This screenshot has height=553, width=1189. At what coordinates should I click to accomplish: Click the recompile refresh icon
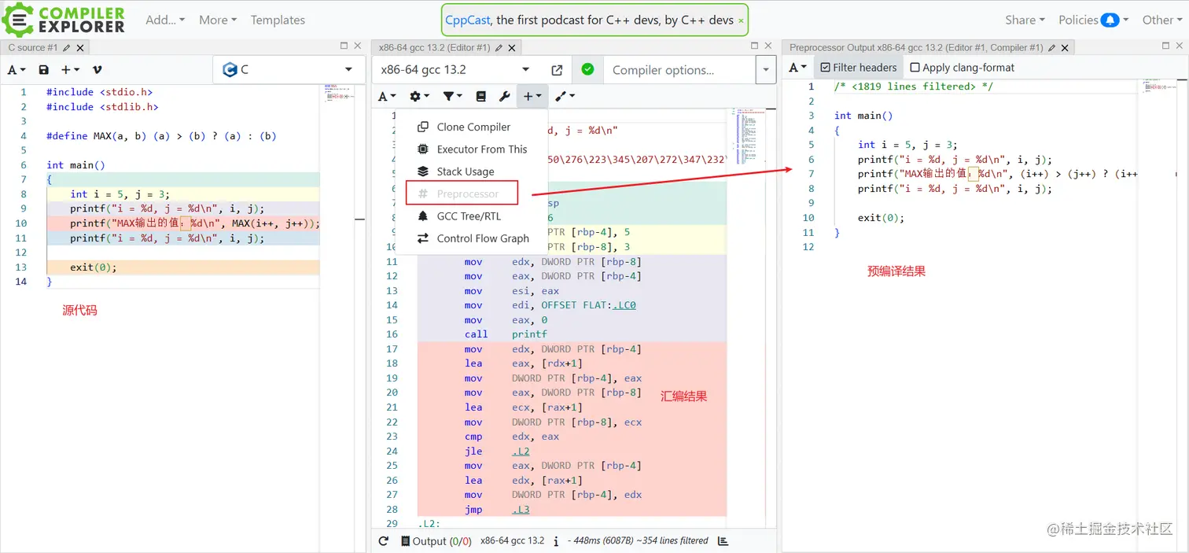coord(384,541)
